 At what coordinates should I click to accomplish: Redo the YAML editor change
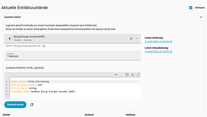[x=121, y=75]
